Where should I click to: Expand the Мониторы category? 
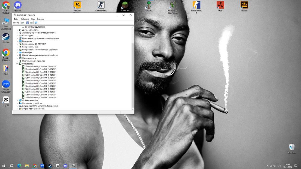pyautogui.click(x=17, y=53)
